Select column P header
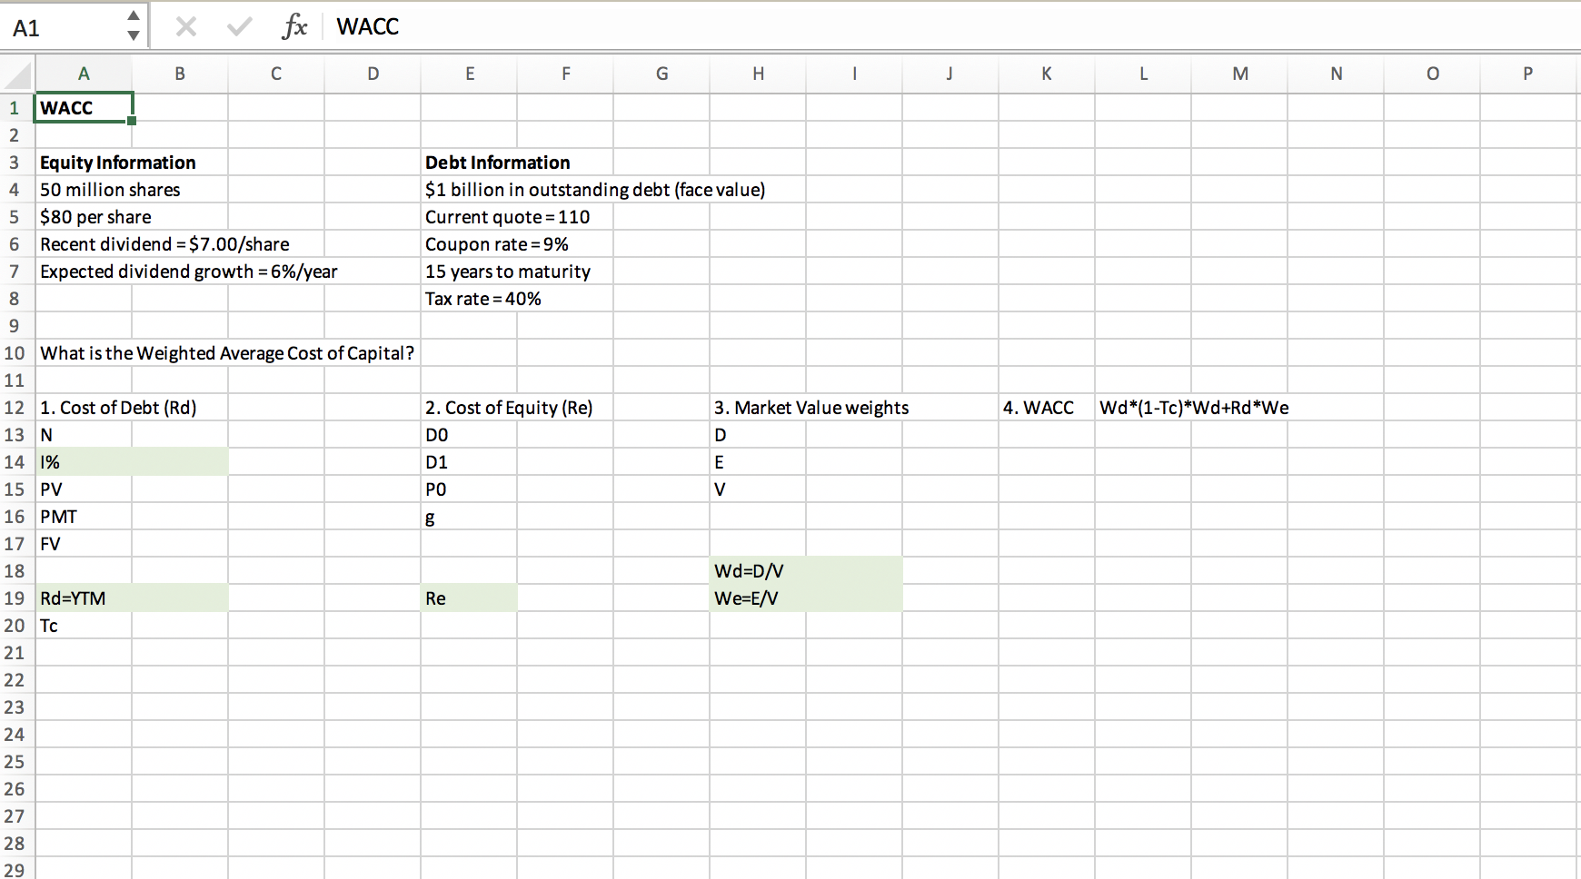1581x879 pixels. [x=1528, y=74]
